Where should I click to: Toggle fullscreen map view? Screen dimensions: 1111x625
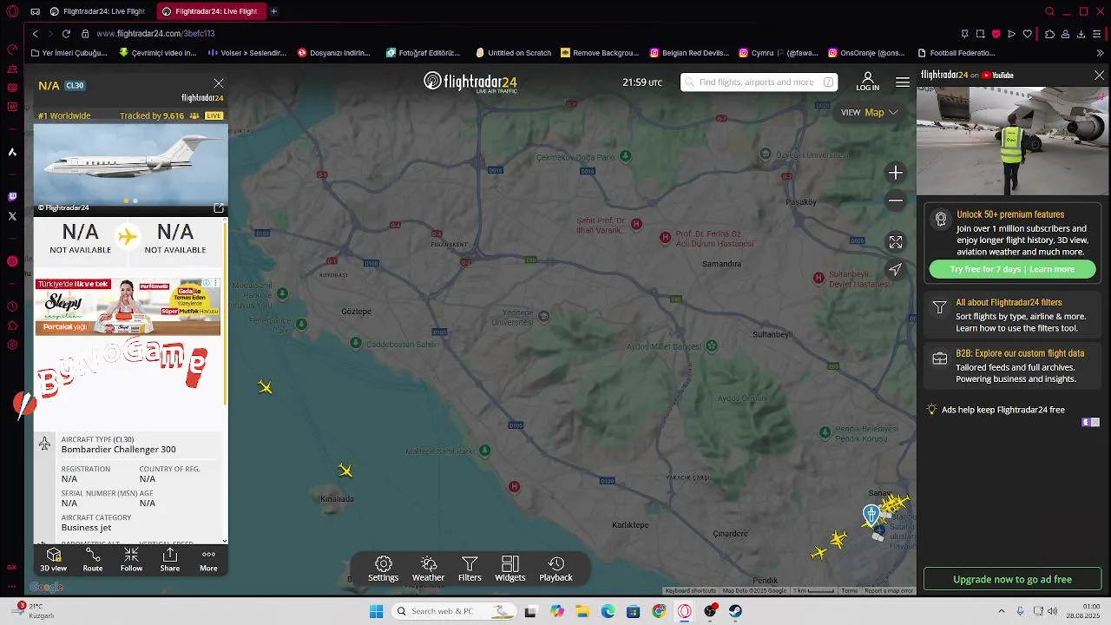click(x=896, y=242)
